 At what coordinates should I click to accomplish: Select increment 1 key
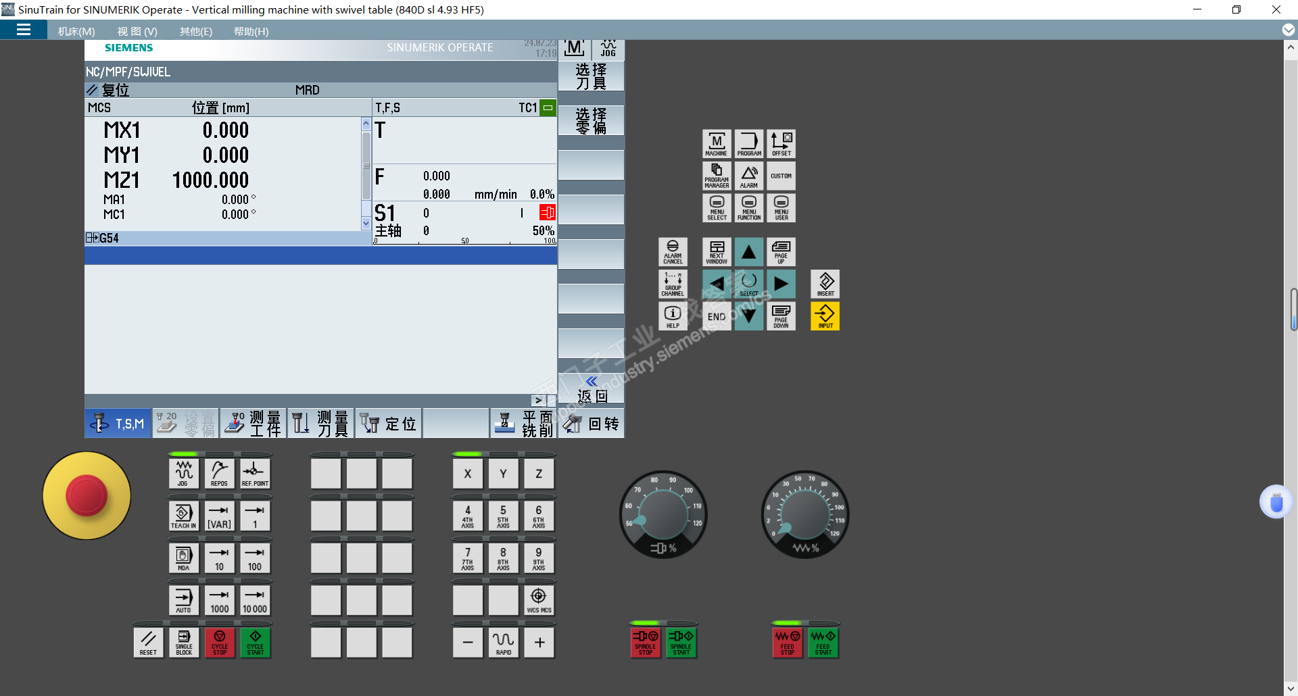[256, 516]
